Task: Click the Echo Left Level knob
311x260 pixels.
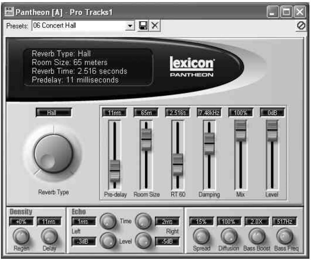Action: click(108, 241)
